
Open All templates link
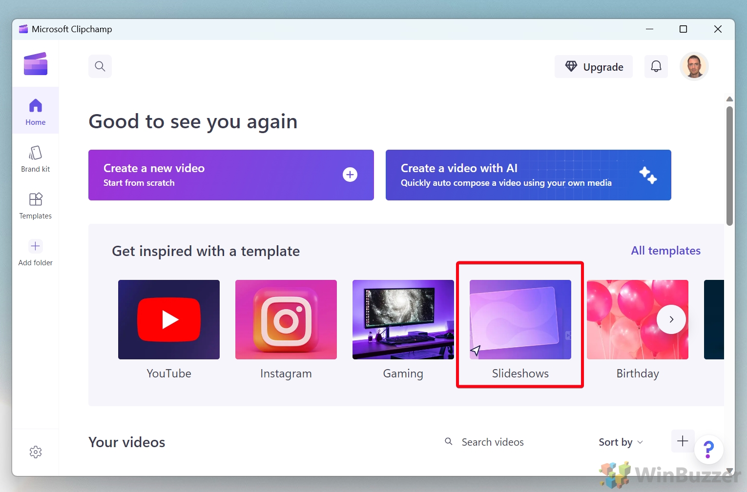pyautogui.click(x=665, y=251)
